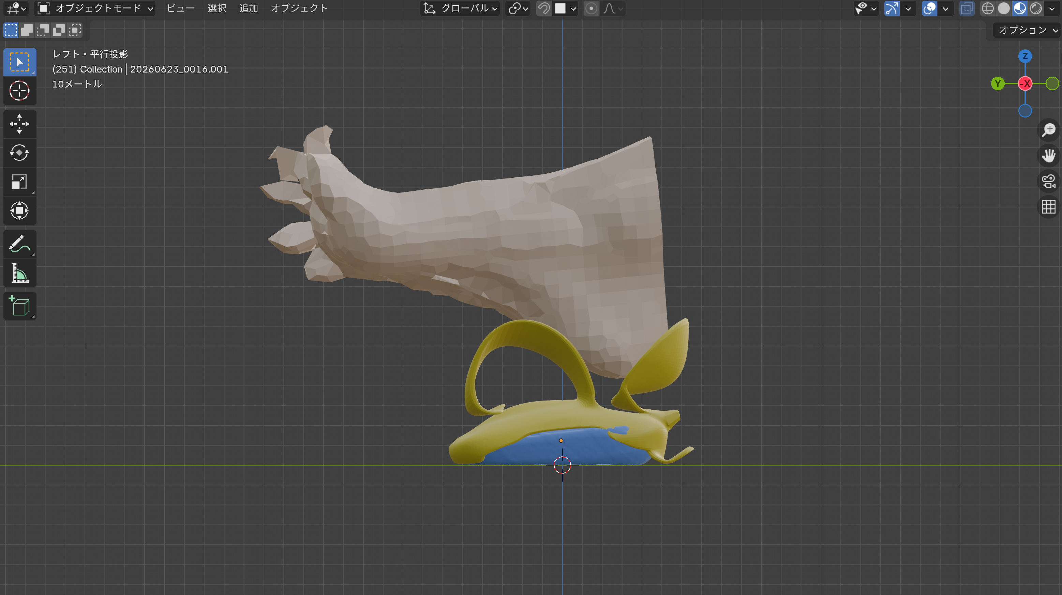Toggle proportional editing
This screenshot has width=1062, height=595.
point(591,8)
